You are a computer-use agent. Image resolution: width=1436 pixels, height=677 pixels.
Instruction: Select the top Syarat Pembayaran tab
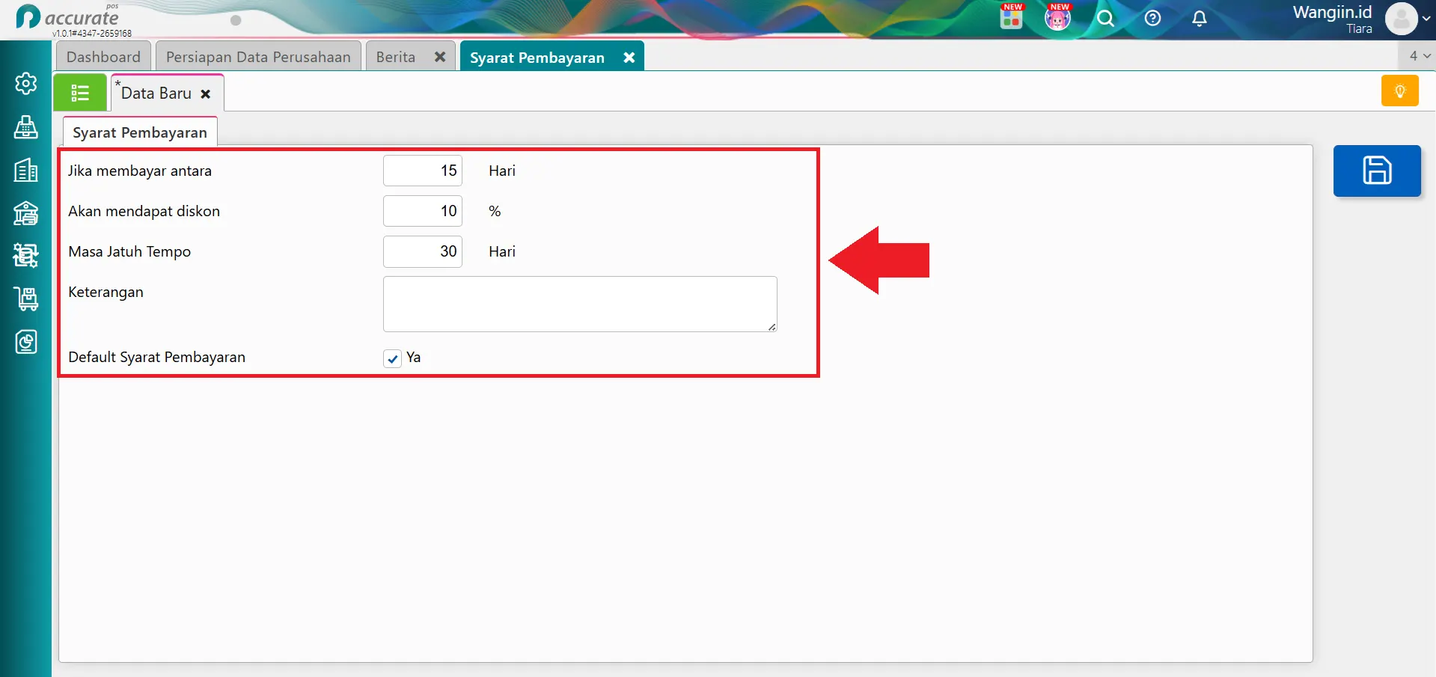point(537,58)
